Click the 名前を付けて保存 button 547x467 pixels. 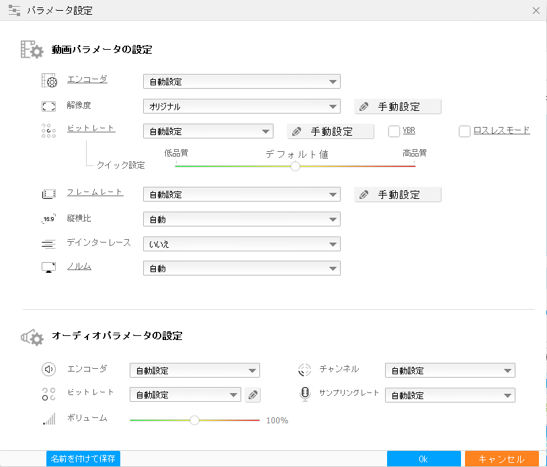pyautogui.click(x=82, y=459)
